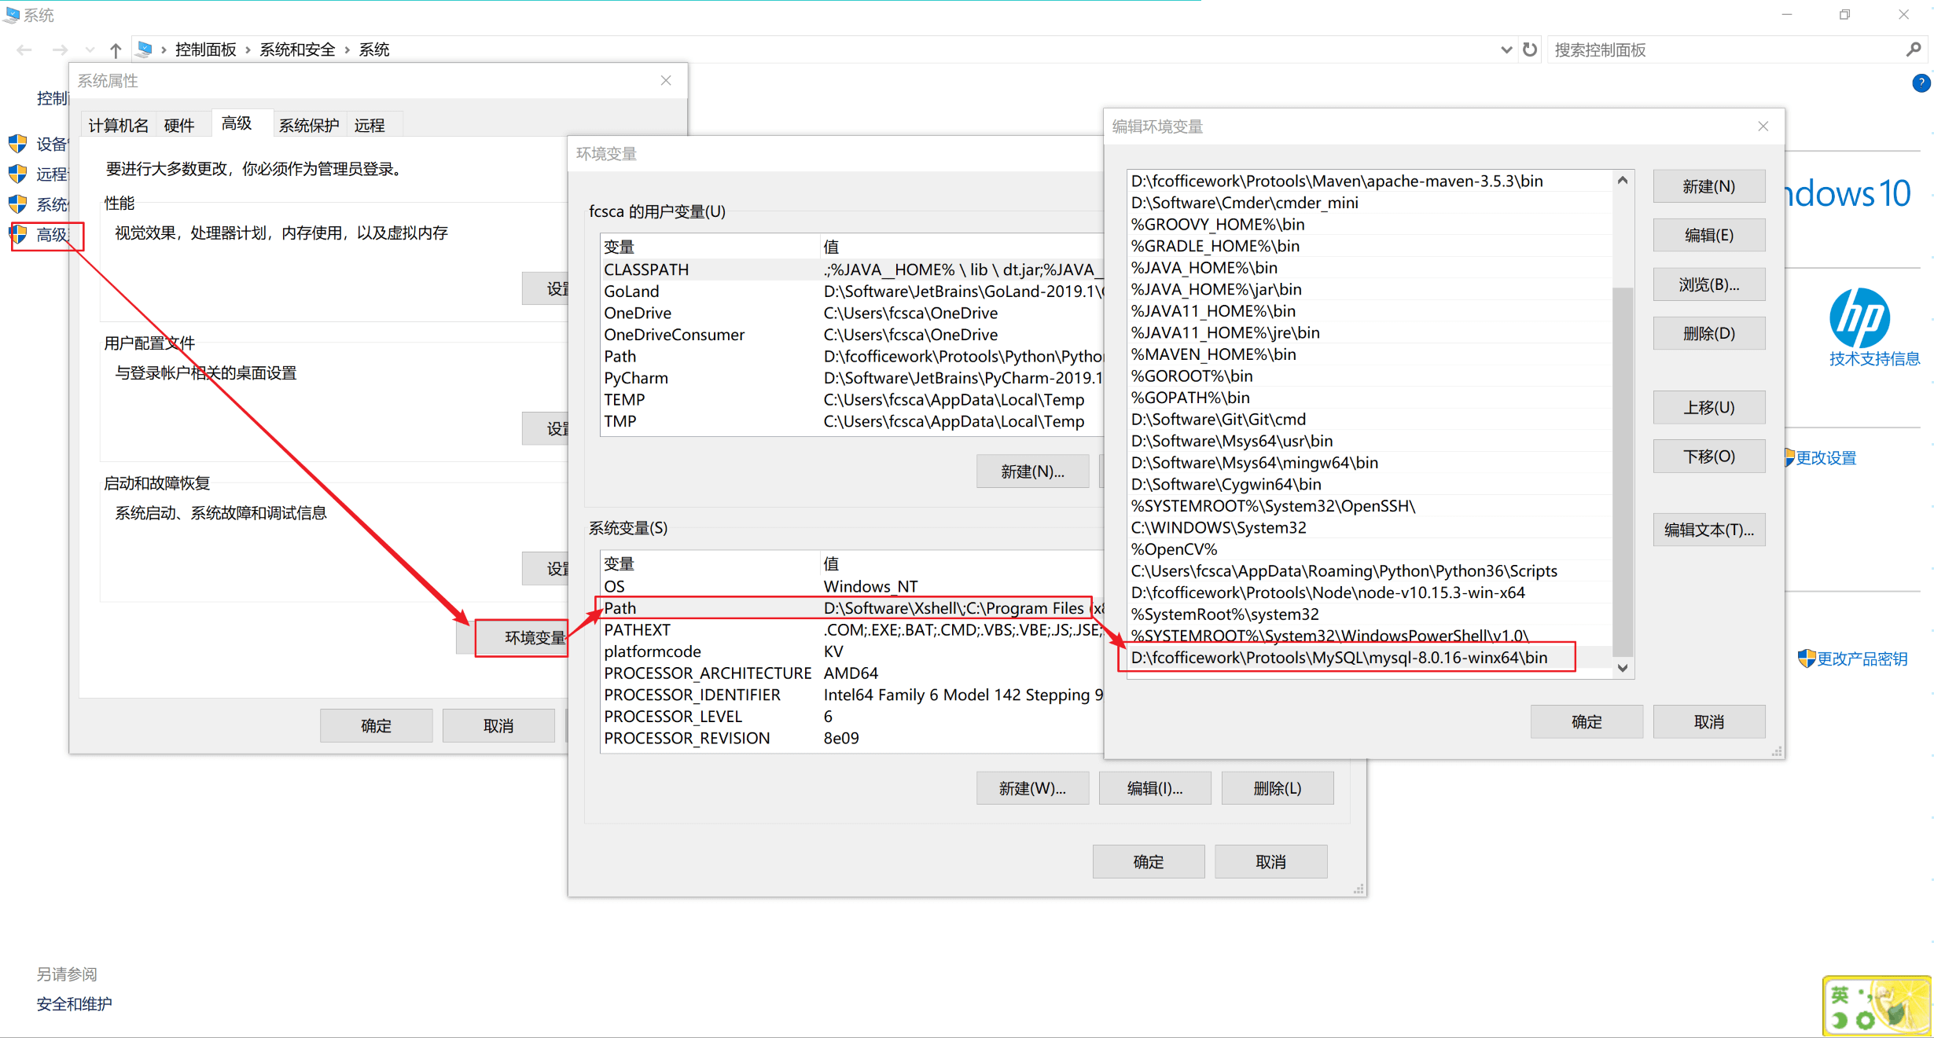
Task: Click the search magnifier icon
Action: (x=1913, y=50)
